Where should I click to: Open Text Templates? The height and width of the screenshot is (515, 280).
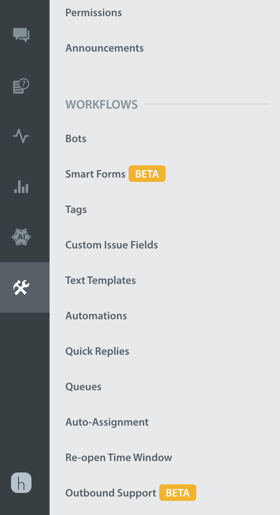coord(101,280)
